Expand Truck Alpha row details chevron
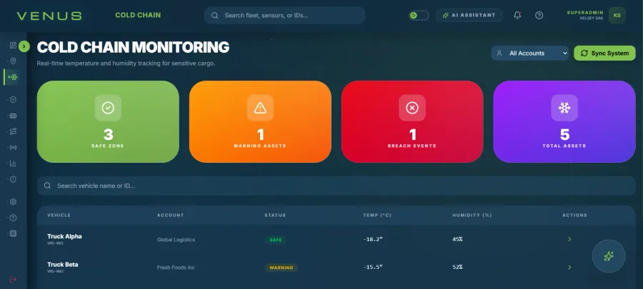This screenshot has height=289, width=643. (569, 239)
